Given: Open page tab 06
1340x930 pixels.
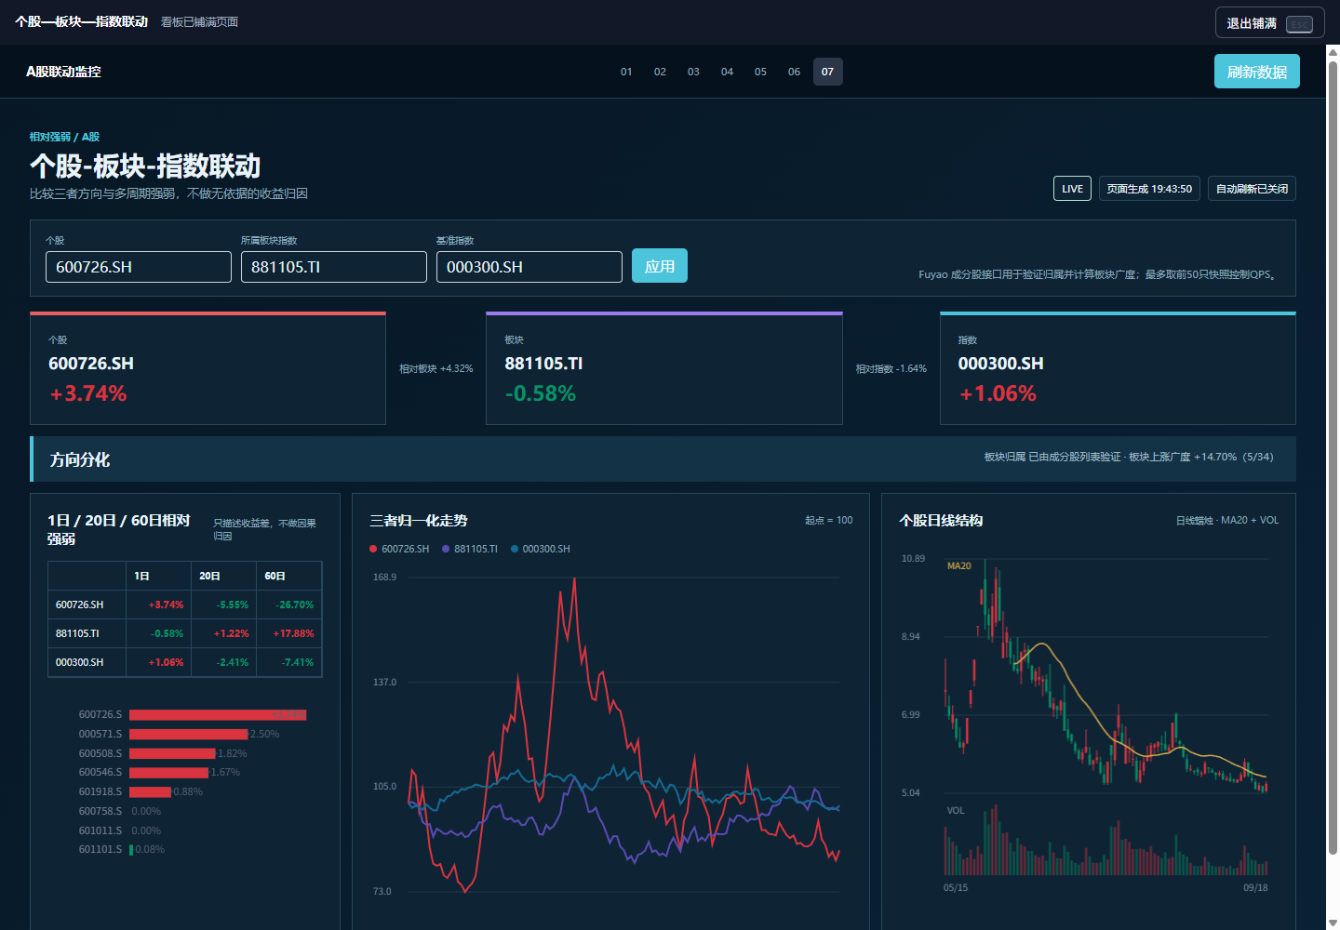Looking at the screenshot, I should [x=794, y=72].
